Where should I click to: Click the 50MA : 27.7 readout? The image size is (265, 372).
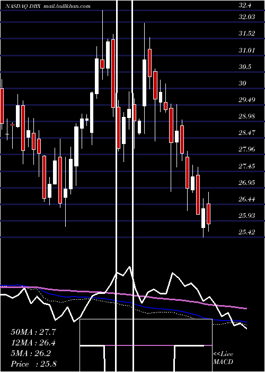pyautogui.click(x=33, y=332)
